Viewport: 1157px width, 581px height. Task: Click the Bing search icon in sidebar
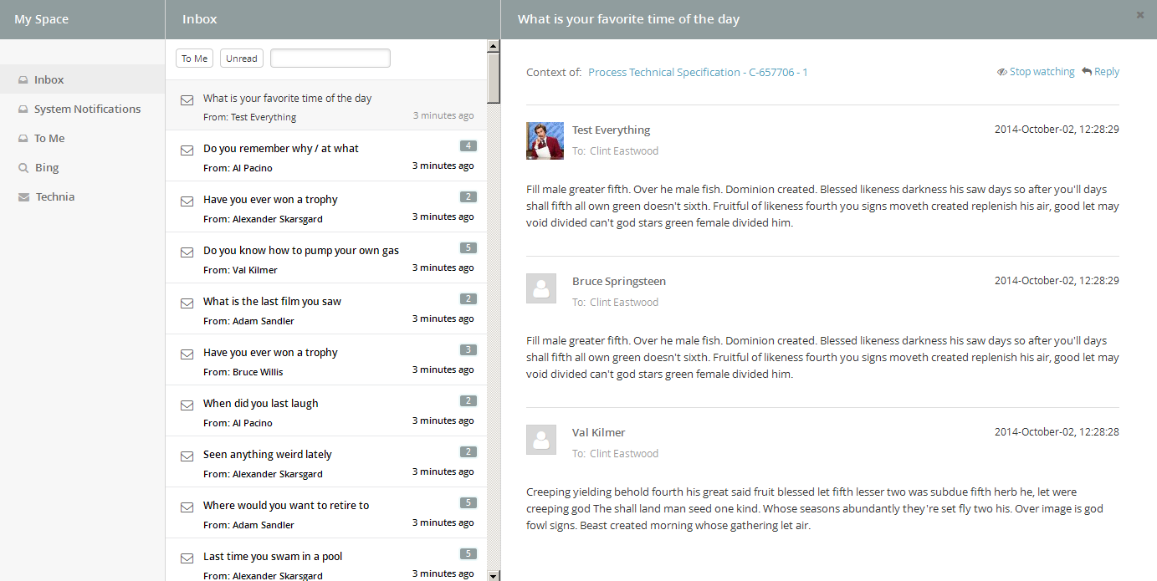23,168
